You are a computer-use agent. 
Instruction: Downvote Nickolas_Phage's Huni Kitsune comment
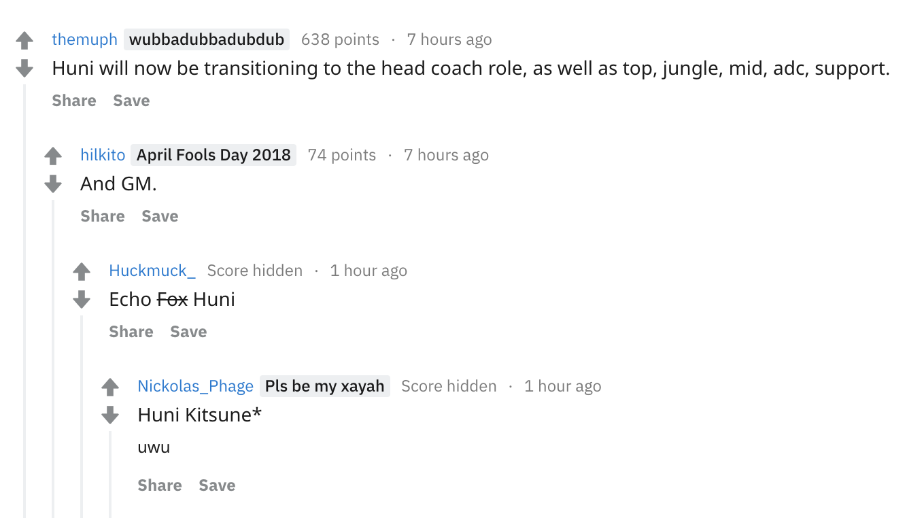point(110,415)
